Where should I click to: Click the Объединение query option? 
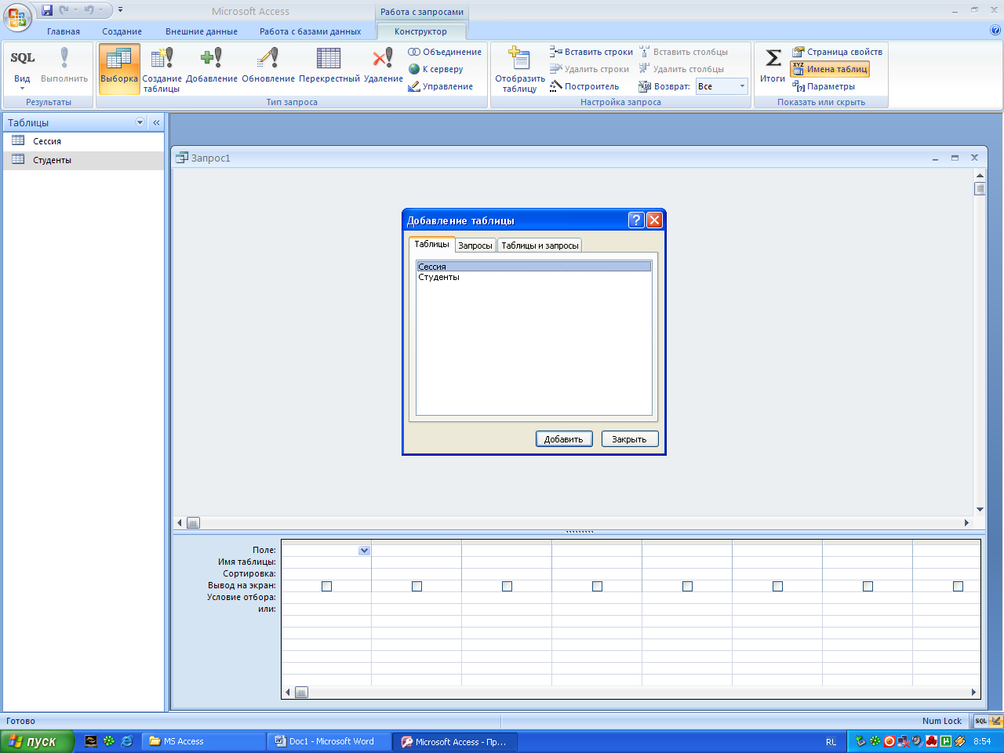point(445,52)
